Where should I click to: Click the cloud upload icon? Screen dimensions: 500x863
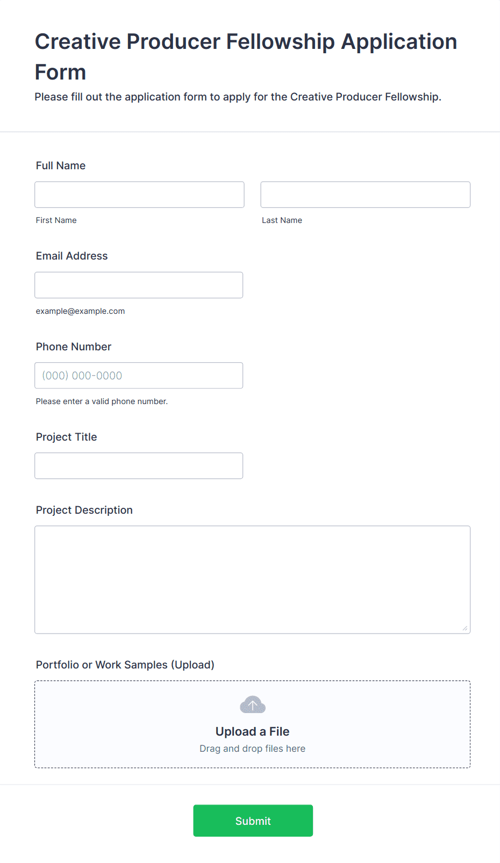coord(252,704)
